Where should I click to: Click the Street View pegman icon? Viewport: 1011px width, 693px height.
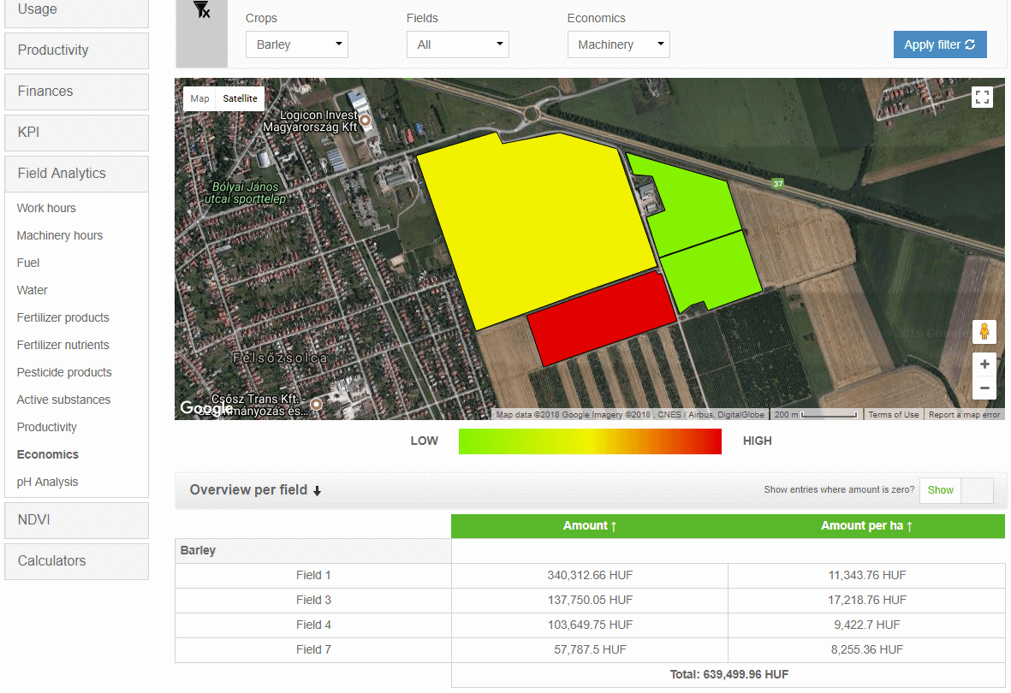coord(984,331)
